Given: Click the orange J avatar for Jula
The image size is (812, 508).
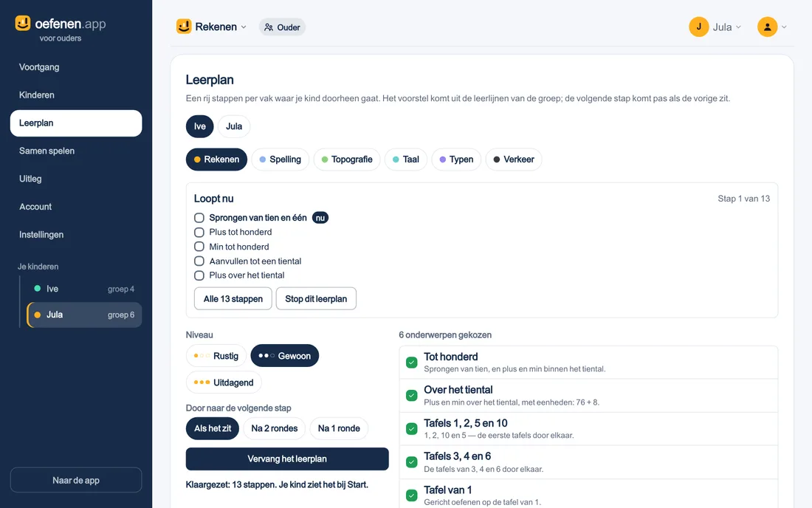Looking at the screenshot, I should (698, 27).
